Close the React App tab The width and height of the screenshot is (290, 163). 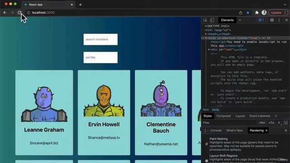point(72,5)
